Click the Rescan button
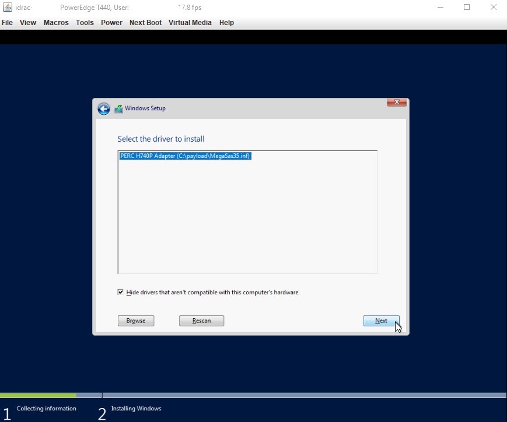Screen dimensions: 507x422 point(201,320)
